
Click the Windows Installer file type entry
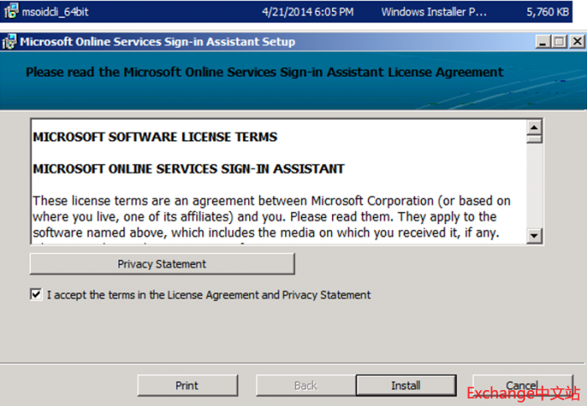tap(434, 12)
